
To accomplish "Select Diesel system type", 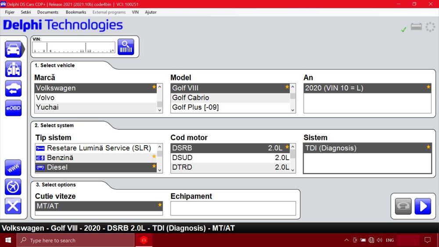I will coord(96,167).
